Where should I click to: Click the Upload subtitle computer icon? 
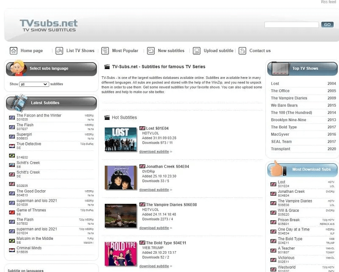click(x=197, y=51)
